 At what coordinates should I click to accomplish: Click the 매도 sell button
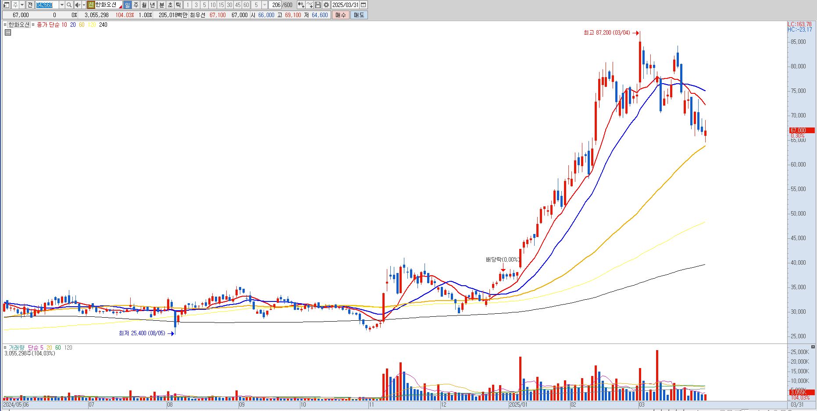359,15
